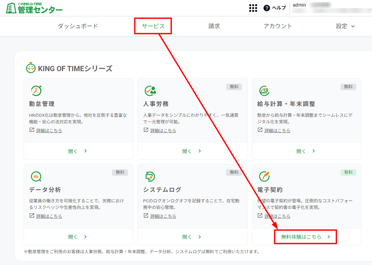Click external link icon in システムログ card
The image size is (372, 265).
click(x=146, y=215)
